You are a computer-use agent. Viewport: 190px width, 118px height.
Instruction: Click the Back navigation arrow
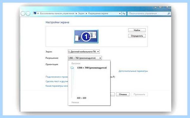tap(23, 13)
